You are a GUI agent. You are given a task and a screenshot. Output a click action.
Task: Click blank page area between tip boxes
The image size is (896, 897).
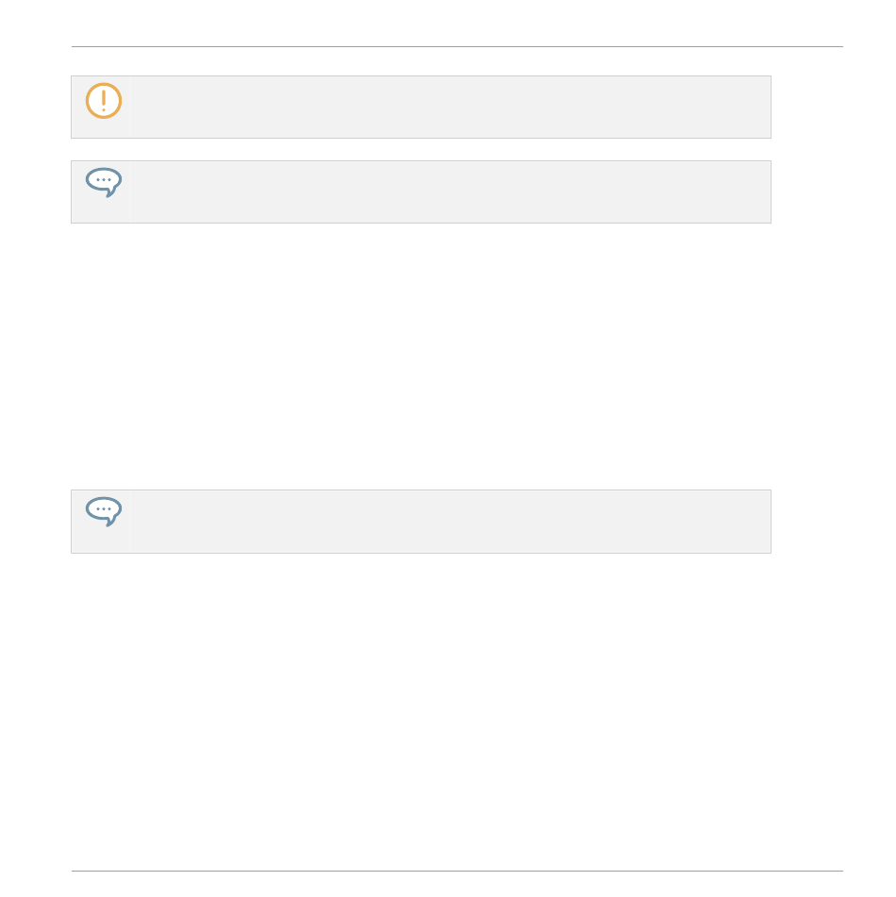point(421,357)
